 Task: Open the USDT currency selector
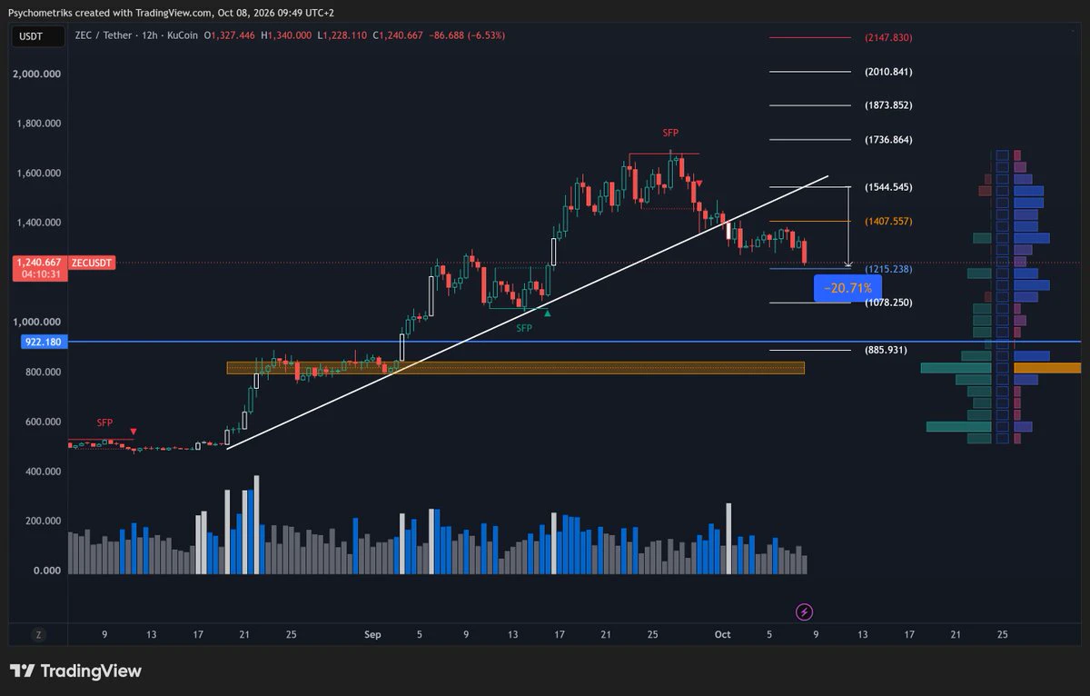(39, 36)
